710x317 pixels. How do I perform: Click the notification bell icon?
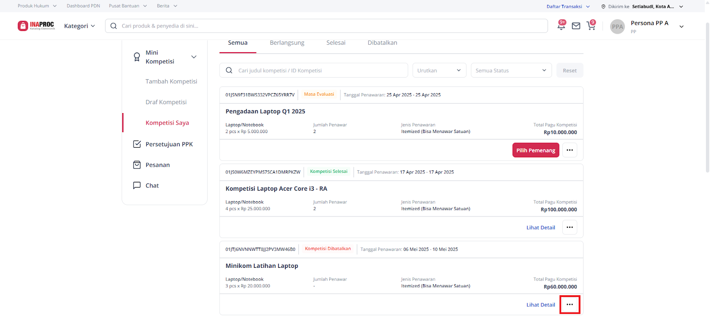tap(561, 26)
